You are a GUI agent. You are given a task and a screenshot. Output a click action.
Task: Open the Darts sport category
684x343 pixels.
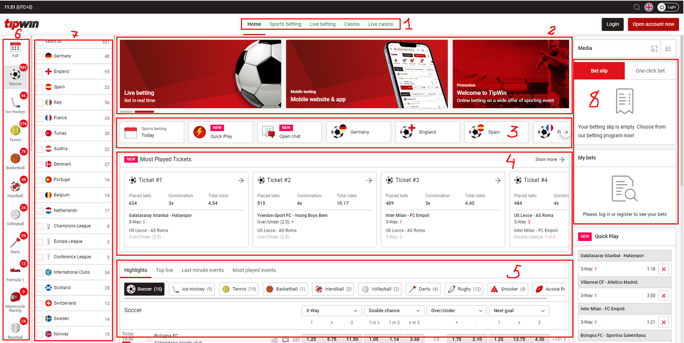click(x=15, y=243)
